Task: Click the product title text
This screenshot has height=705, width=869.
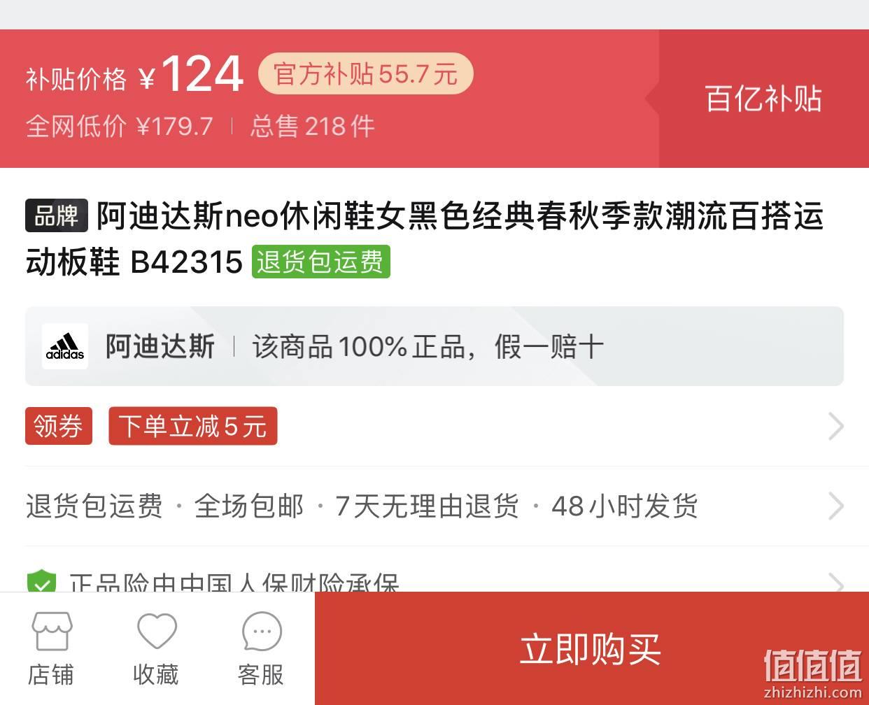Action: (x=424, y=238)
